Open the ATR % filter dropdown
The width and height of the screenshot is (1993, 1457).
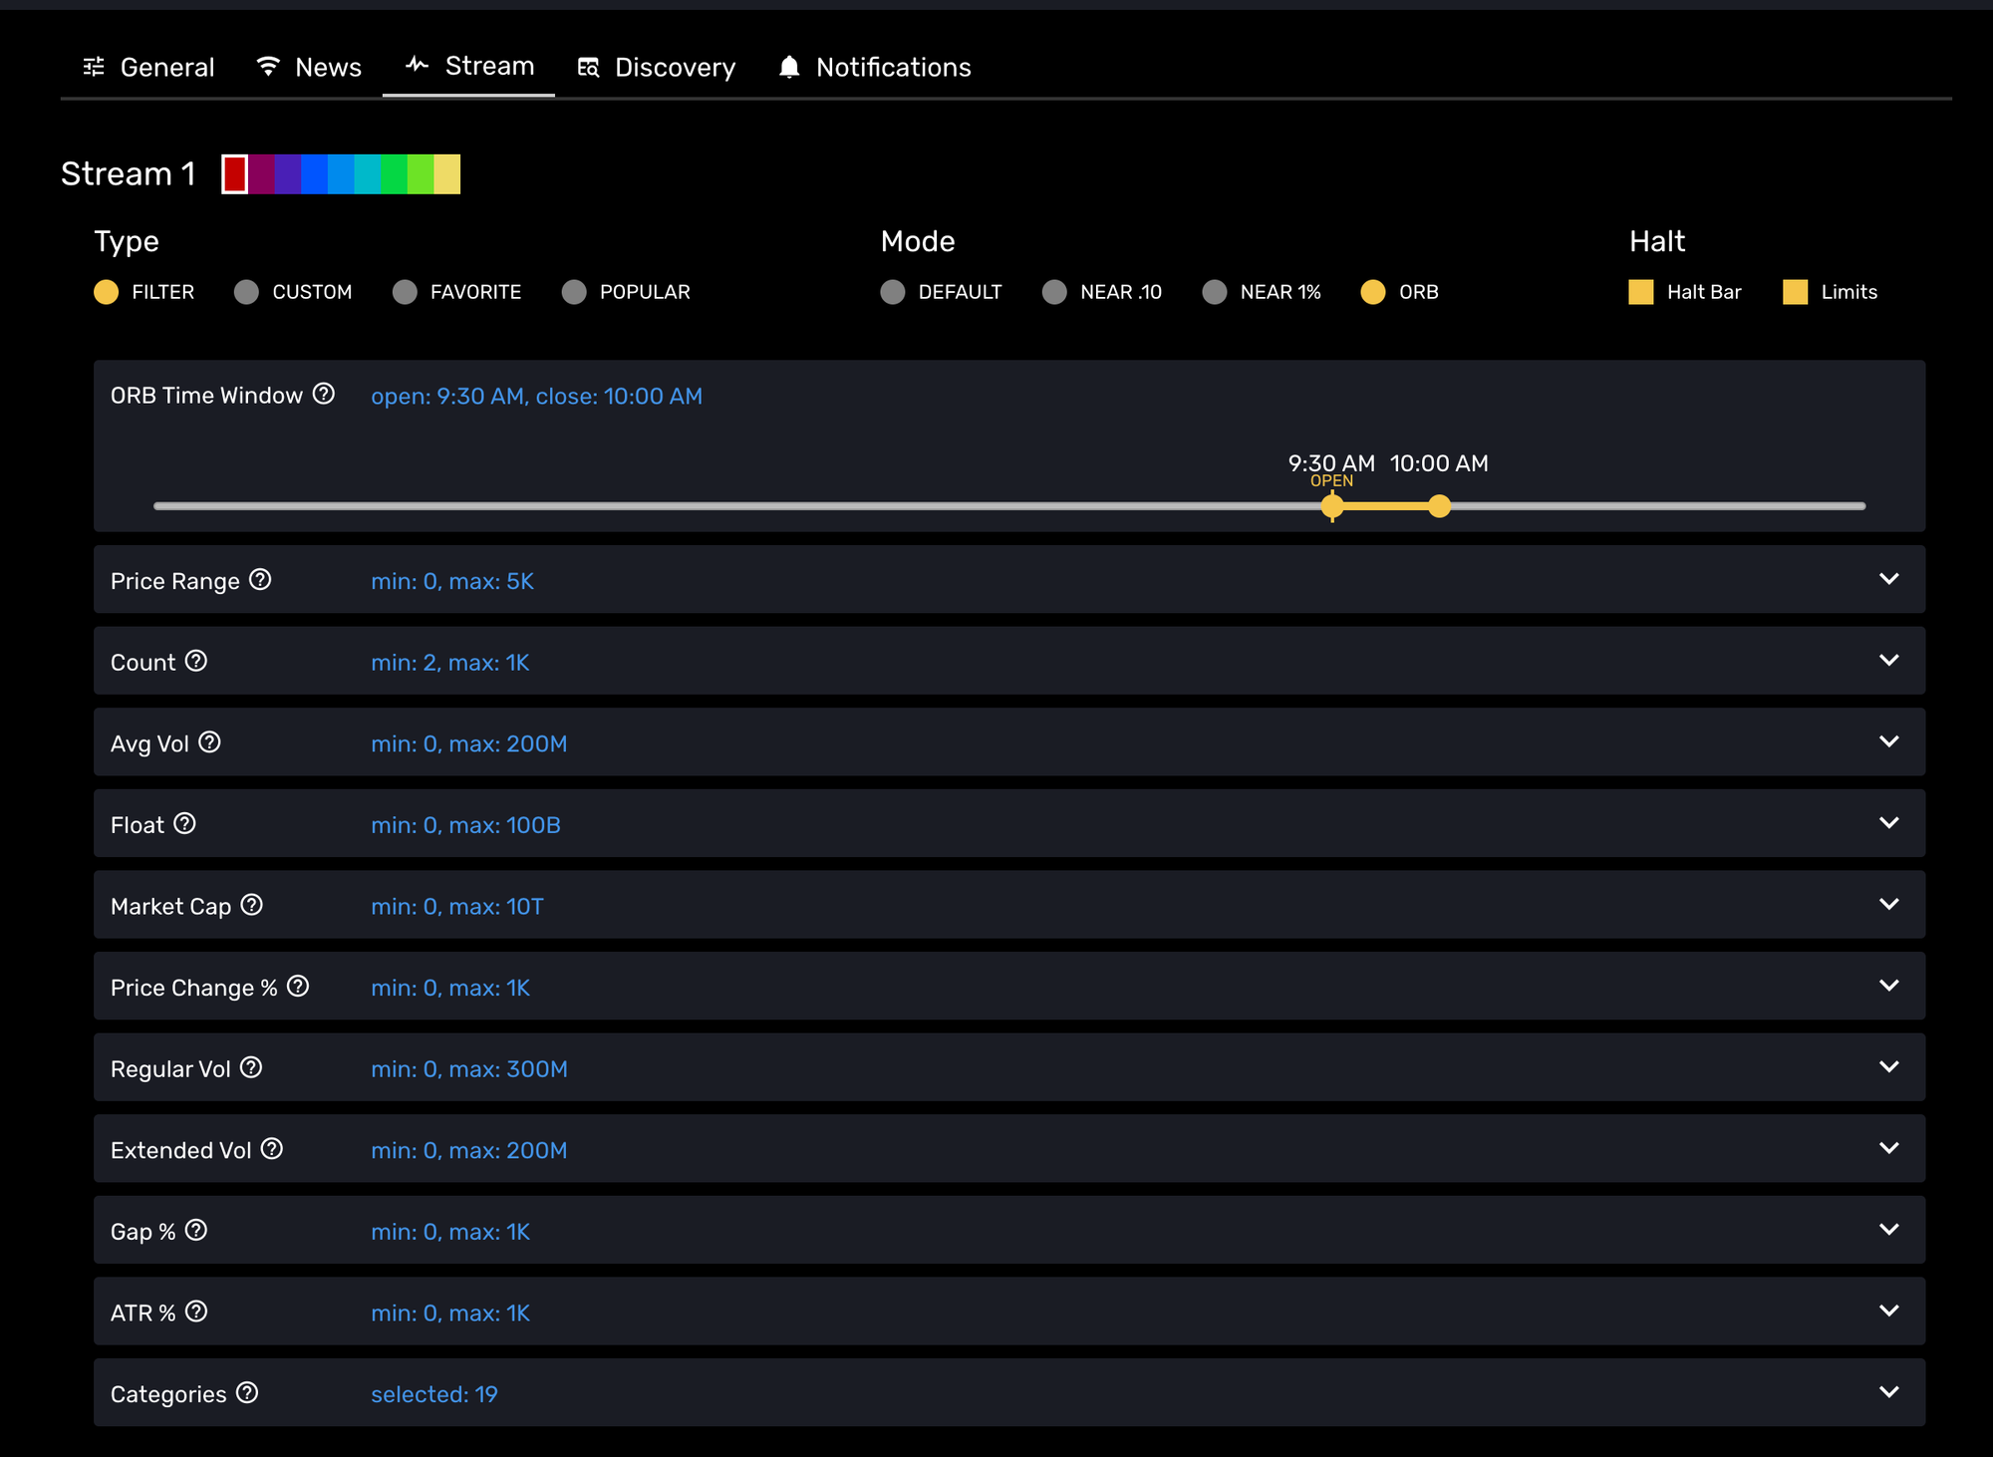1888,1311
